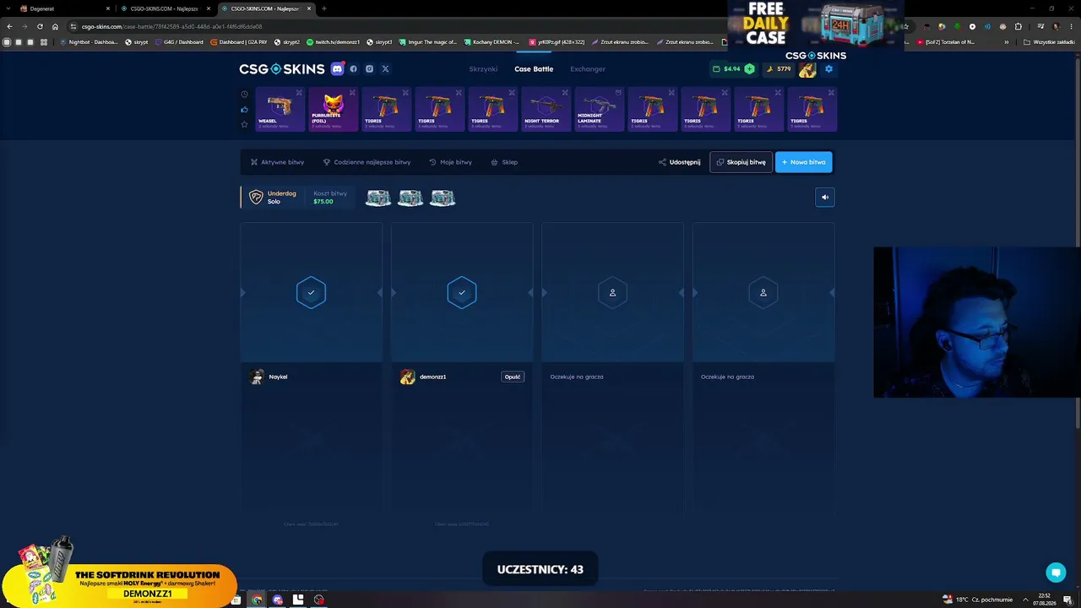Open a new browser tab
Screen dimensions: 1081x608
coord(323,8)
